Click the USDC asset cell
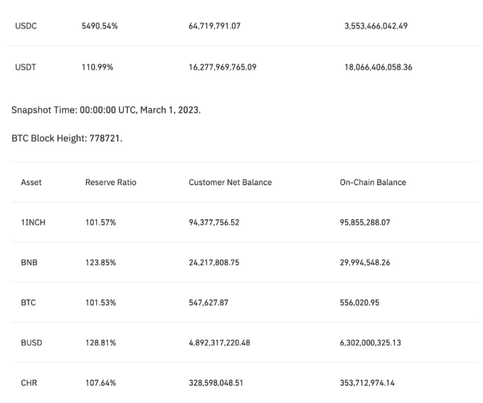The width and height of the screenshot is (483, 403). (25, 26)
